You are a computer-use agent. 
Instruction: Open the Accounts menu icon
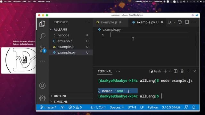(x=42, y=86)
